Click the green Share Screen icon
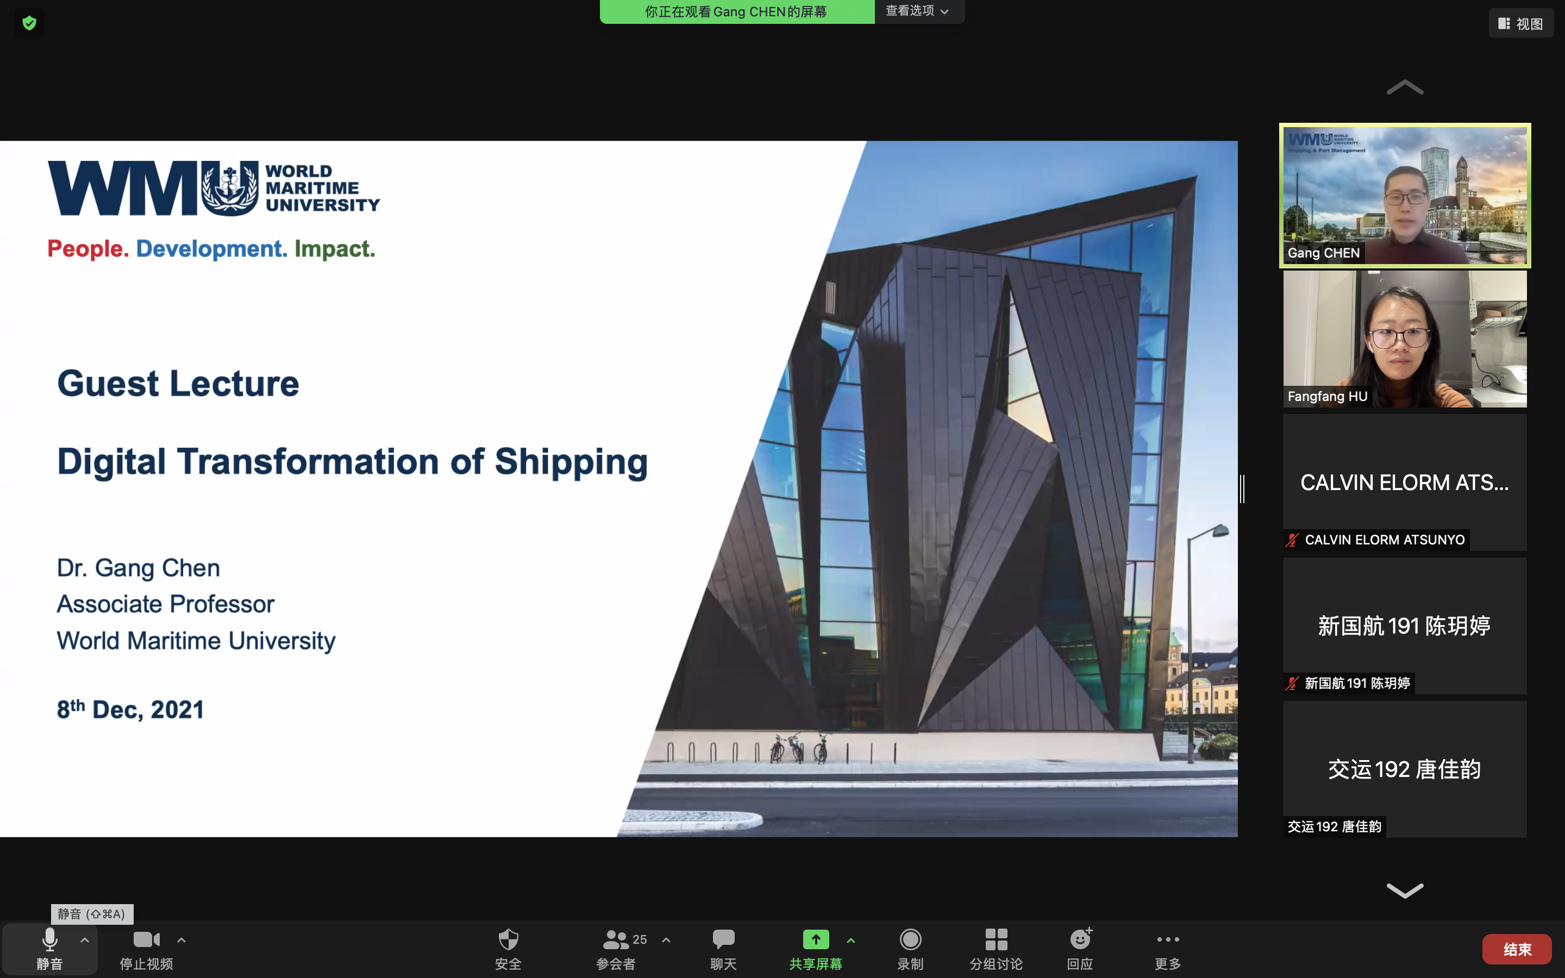Image resolution: width=1565 pixels, height=978 pixels. [x=816, y=940]
